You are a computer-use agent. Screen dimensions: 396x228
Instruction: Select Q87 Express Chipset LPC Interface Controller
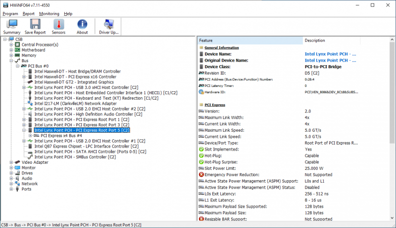(87, 146)
